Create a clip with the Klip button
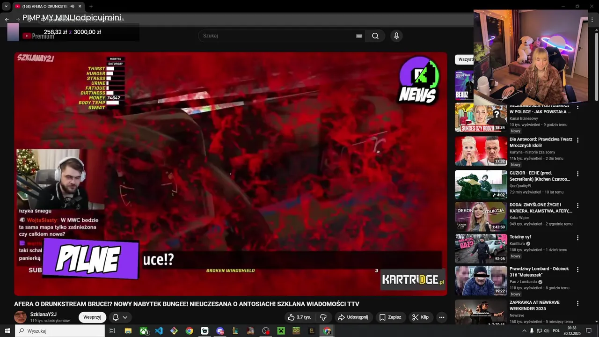This screenshot has height=337, width=599. (420, 317)
